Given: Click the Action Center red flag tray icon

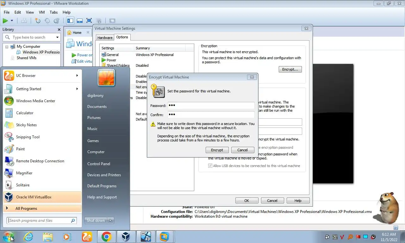Looking at the screenshot, I should coord(358,237).
